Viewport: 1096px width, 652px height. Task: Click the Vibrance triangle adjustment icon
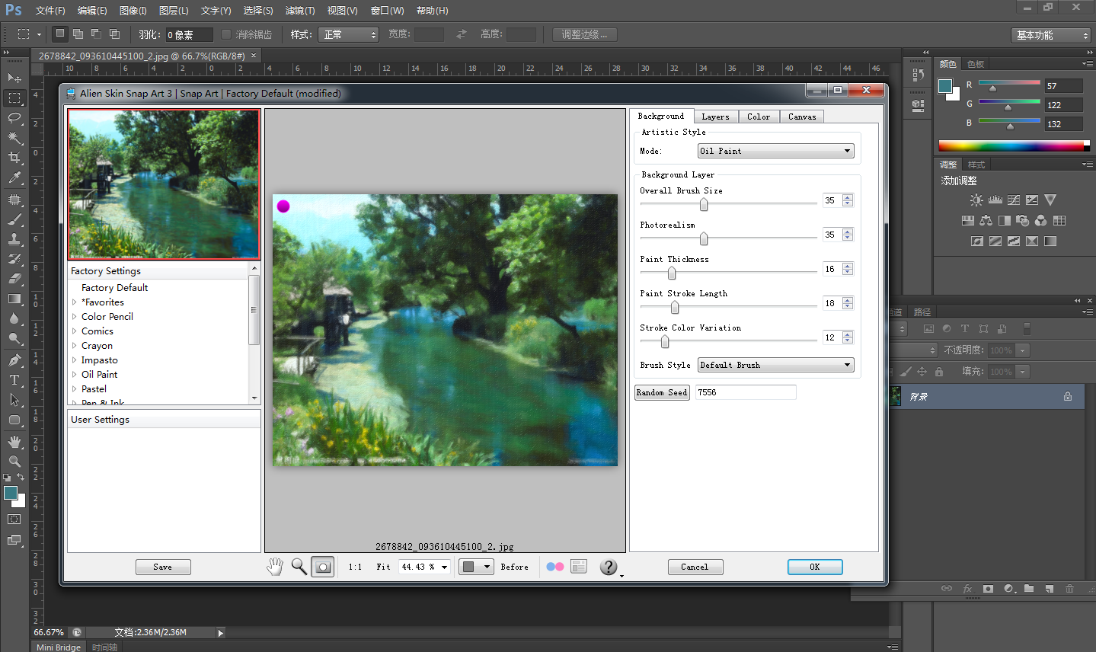(1050, 200)
